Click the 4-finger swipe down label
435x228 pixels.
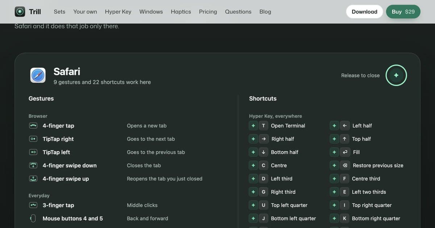point(70,165)
